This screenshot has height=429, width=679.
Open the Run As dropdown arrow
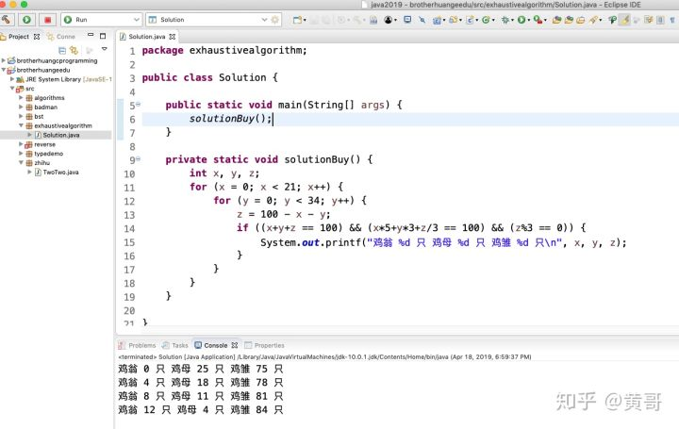pyautogui.click(x=529, y=20)
